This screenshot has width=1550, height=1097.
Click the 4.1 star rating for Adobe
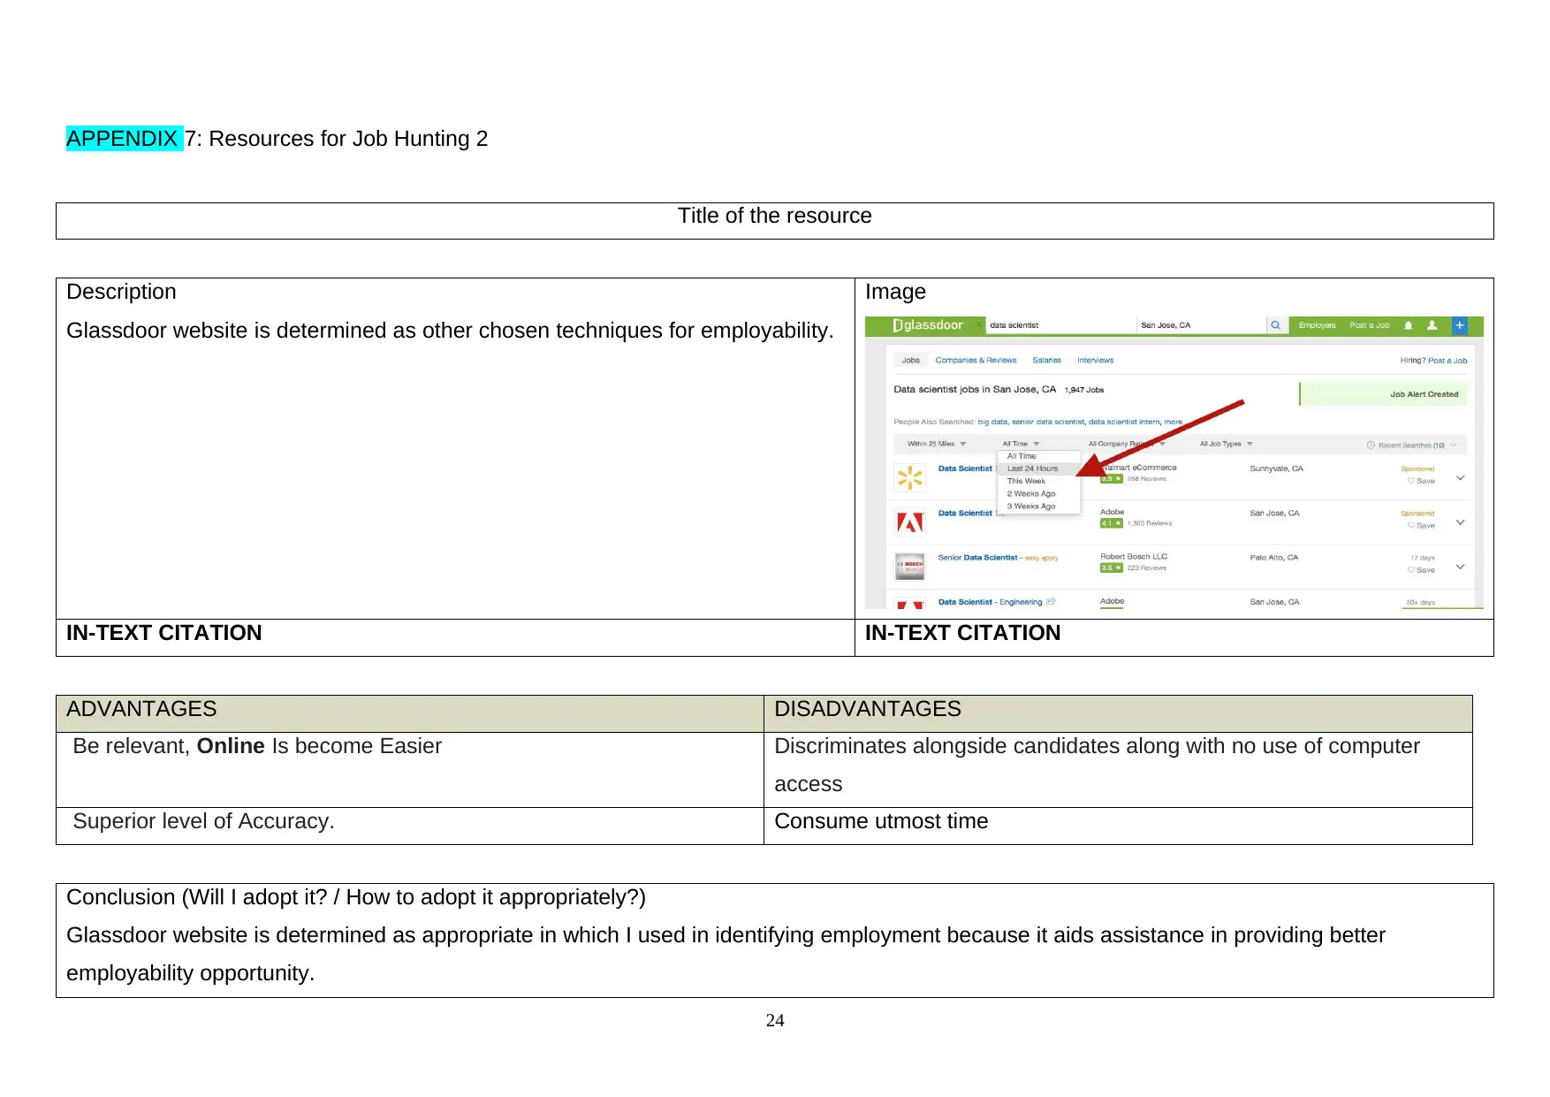pyautogui.click(x=1111, y=523)
